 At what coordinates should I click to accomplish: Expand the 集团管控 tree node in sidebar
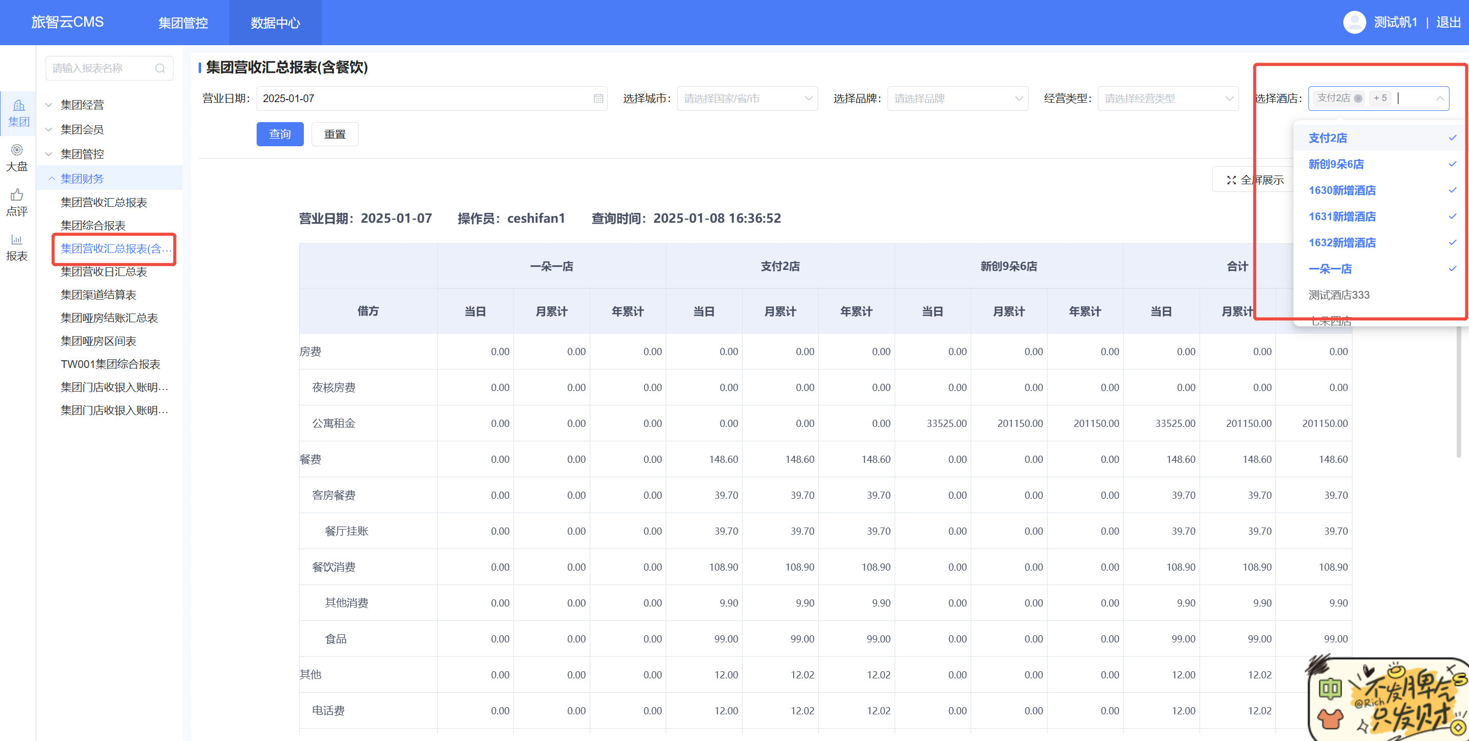49,154
